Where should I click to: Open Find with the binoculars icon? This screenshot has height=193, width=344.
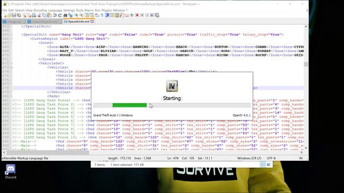[65, 16]
